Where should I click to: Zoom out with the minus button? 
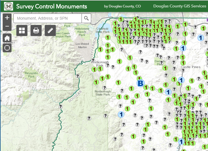click(7, 26)
